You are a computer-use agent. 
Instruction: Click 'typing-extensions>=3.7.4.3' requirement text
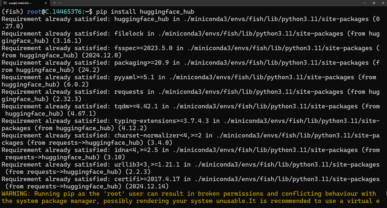pyautogui.click(x=161, y=121)
